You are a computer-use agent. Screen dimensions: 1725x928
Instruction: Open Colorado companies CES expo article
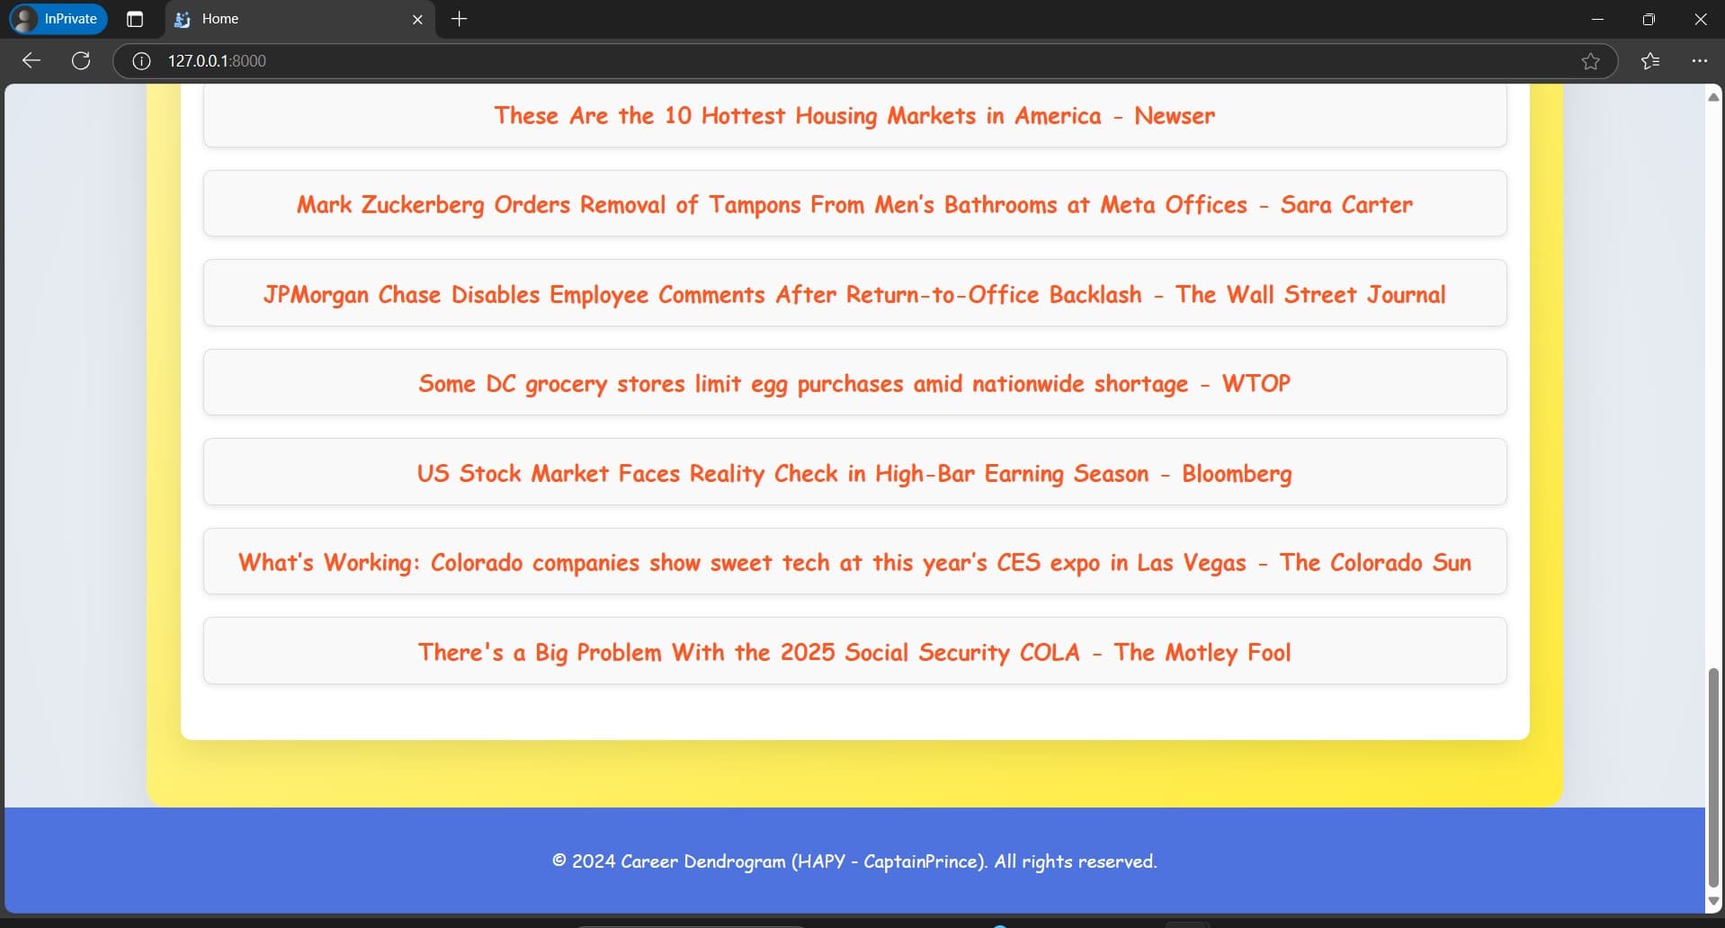point(854,562)
